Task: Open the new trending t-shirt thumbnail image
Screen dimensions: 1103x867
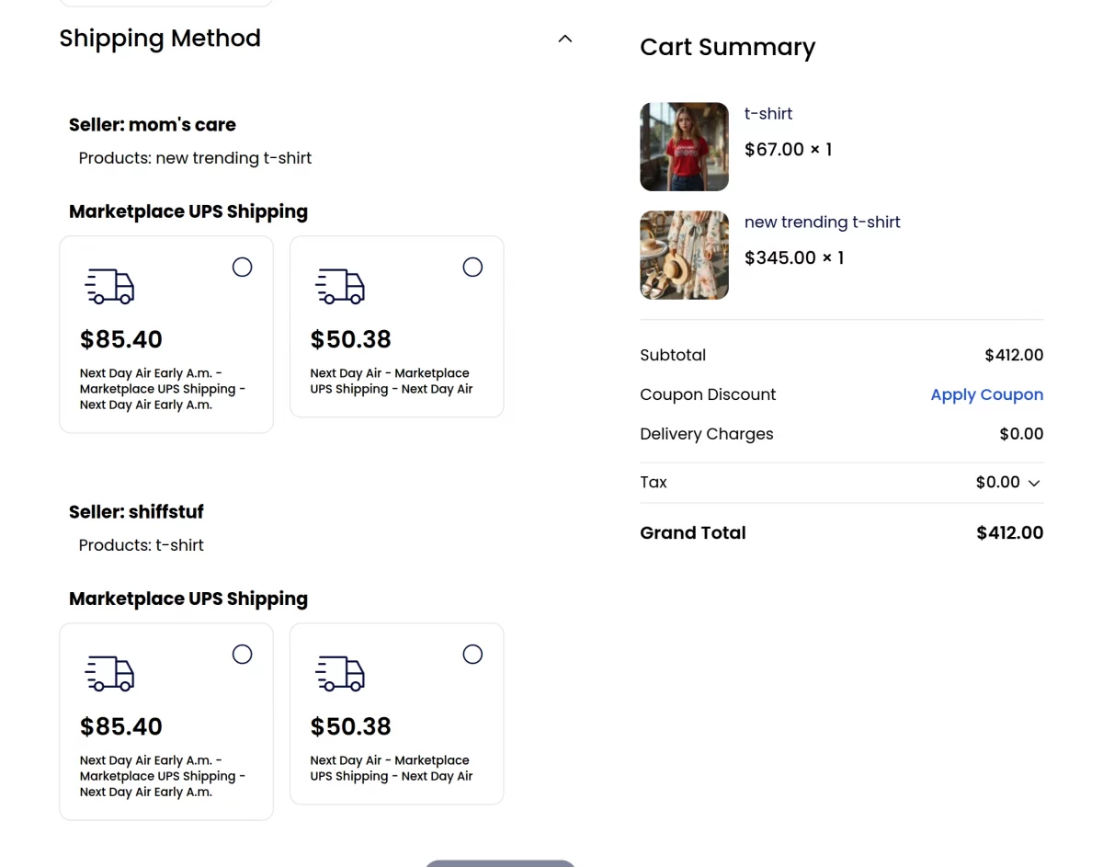Action: 684,255
